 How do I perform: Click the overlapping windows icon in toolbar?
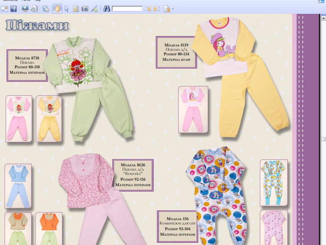coord(46,9)
